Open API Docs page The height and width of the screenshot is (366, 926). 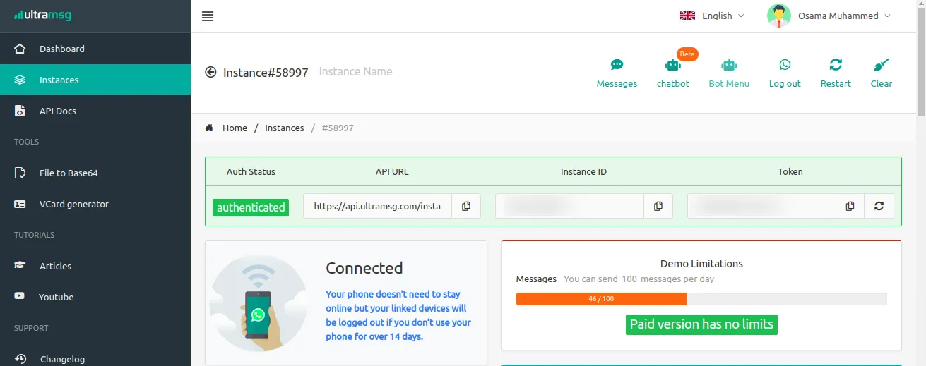95,111
